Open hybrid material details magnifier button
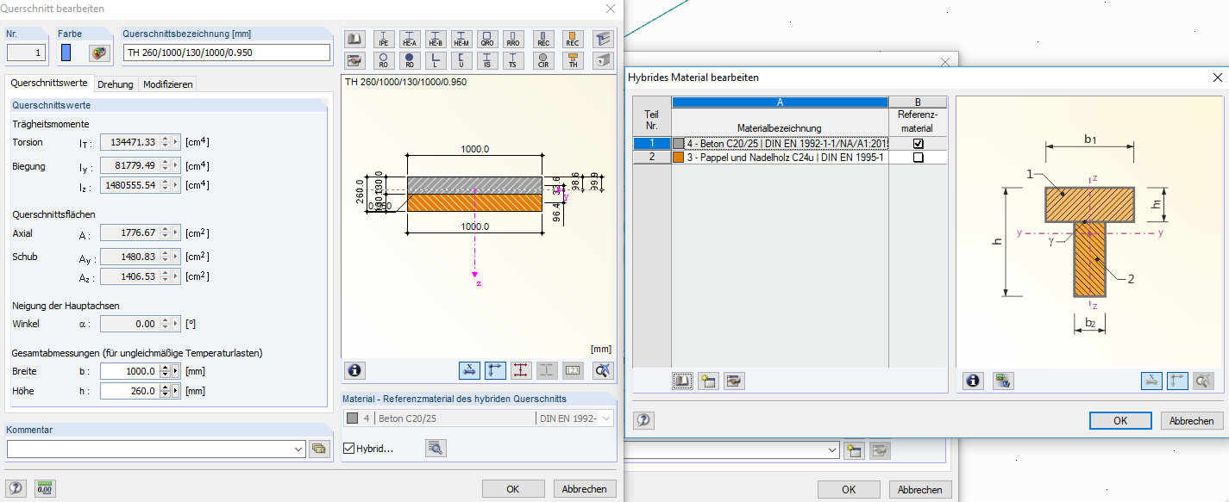1229x502 pixels. [436, 448]
